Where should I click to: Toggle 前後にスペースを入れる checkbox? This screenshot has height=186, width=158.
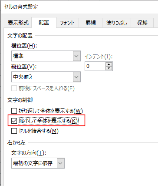[14, 88]
